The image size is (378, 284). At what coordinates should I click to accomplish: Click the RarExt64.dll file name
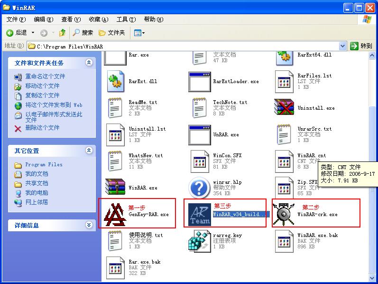(314, 55)
